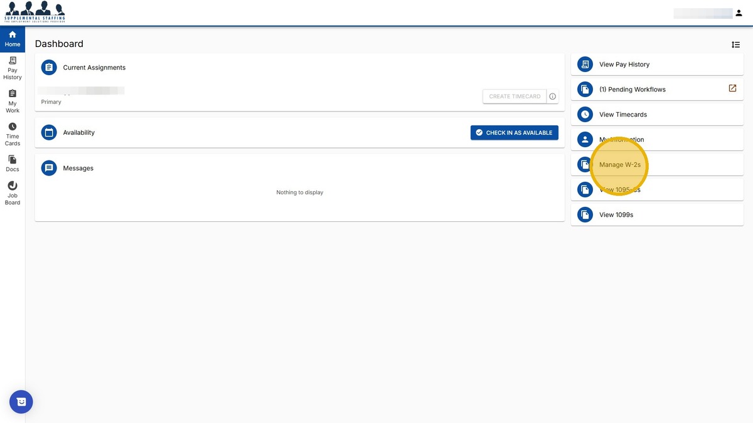Click the Current Assignments clipboard icon
The image size is (753, 423).
[49, 68]
